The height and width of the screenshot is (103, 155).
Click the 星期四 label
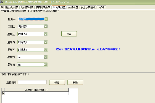11,42
